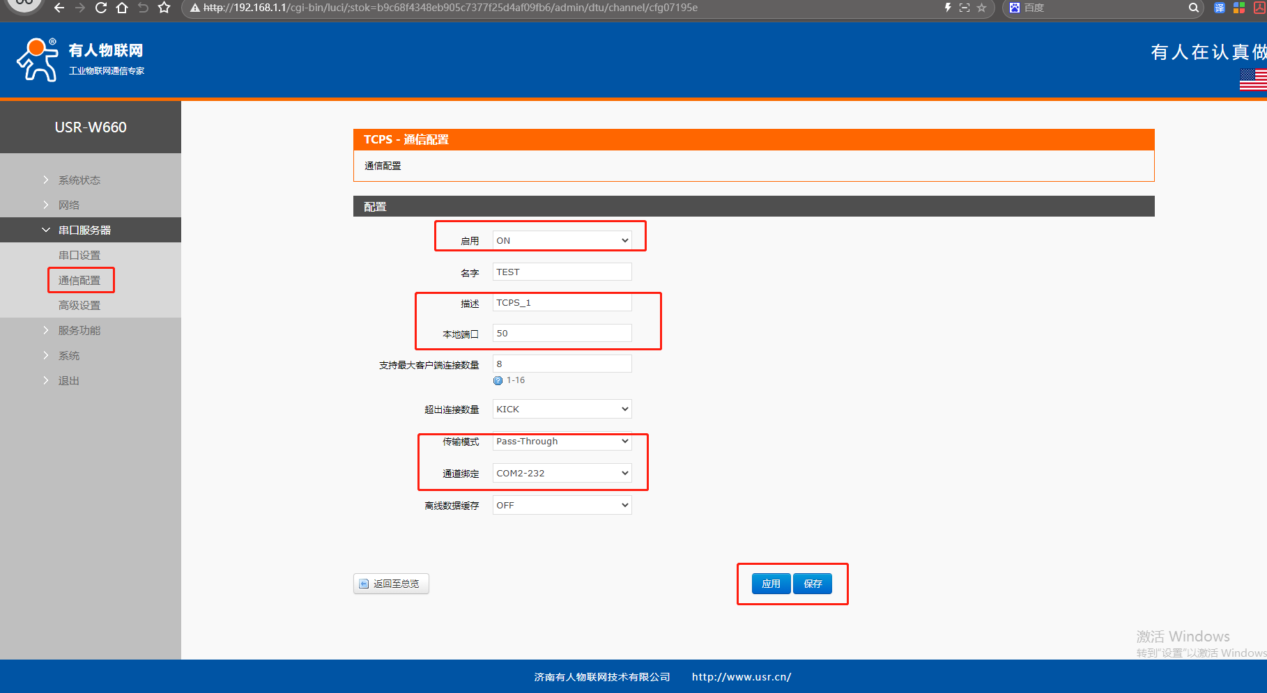Click the help icon beside 1-16 hint

pos(498,380)
